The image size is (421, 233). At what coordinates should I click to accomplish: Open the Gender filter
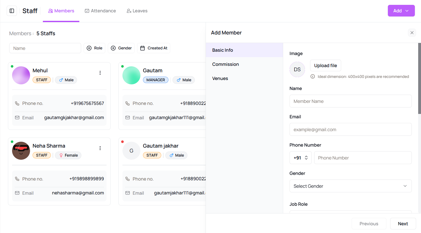pos(121,48)
